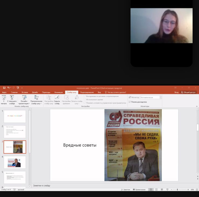Viewport: 199px width, 197px height.
Task: Click the 60% zoom level
Action: click(x=192, y=189)
